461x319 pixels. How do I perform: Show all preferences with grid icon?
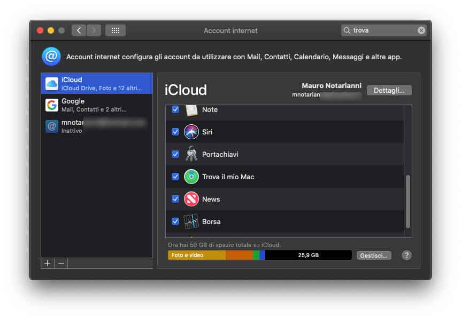click(116, 30)
